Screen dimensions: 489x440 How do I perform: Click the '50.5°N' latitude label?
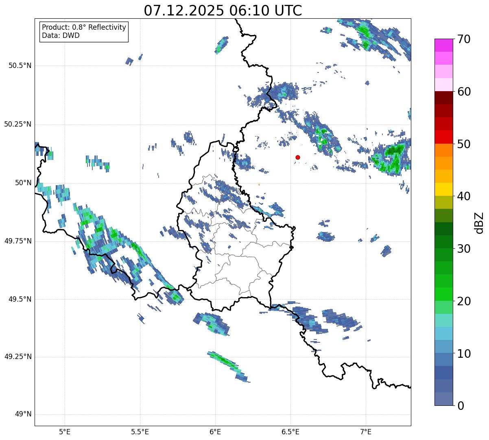[20, 66]
